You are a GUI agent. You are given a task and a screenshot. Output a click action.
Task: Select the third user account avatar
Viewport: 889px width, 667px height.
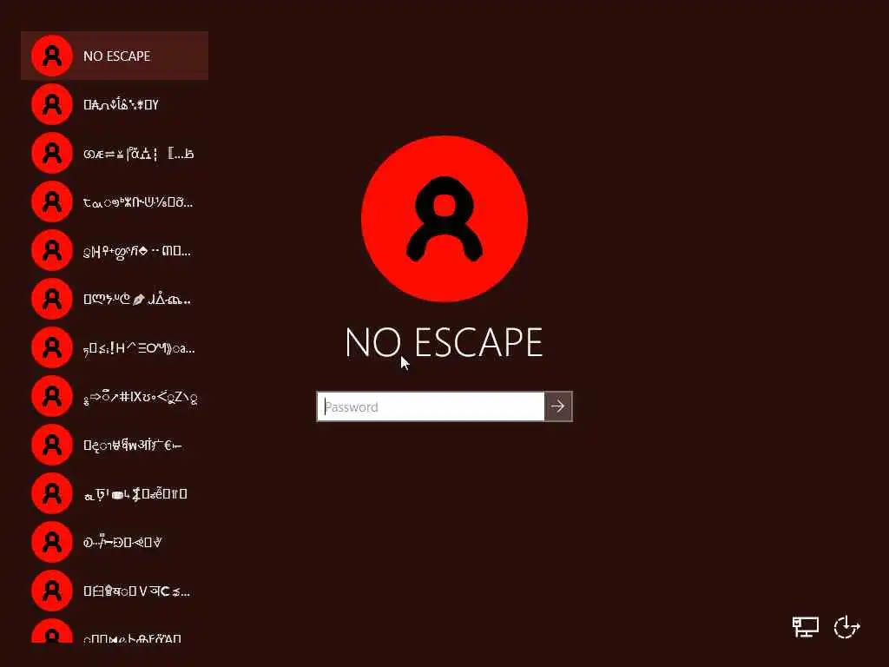click(x=52, y=153)
